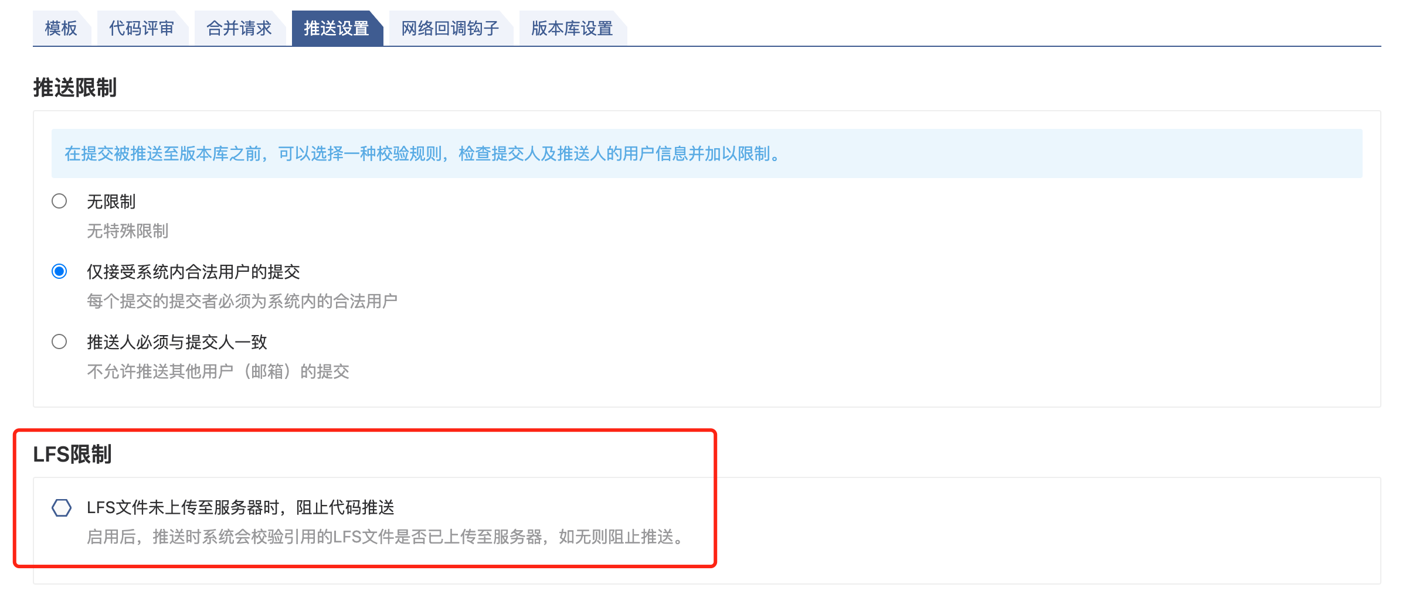
Task: Click the LFS限制 section heading
Action: point(72,455)
